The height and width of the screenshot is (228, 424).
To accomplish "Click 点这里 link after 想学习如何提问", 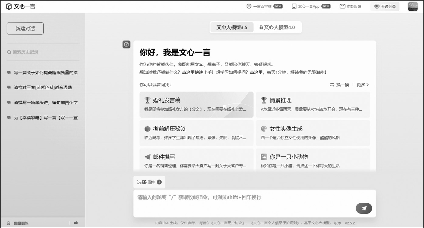I will pos(256,72).
